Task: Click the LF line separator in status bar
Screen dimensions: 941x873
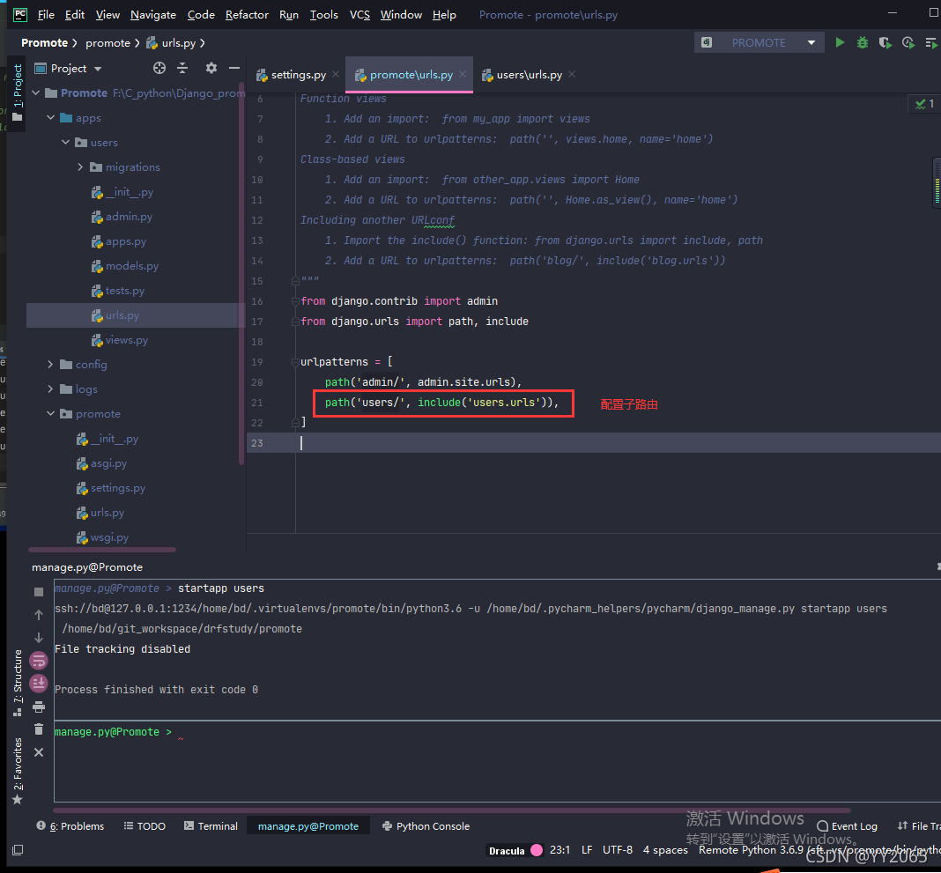Action: (x=586, y=849)
